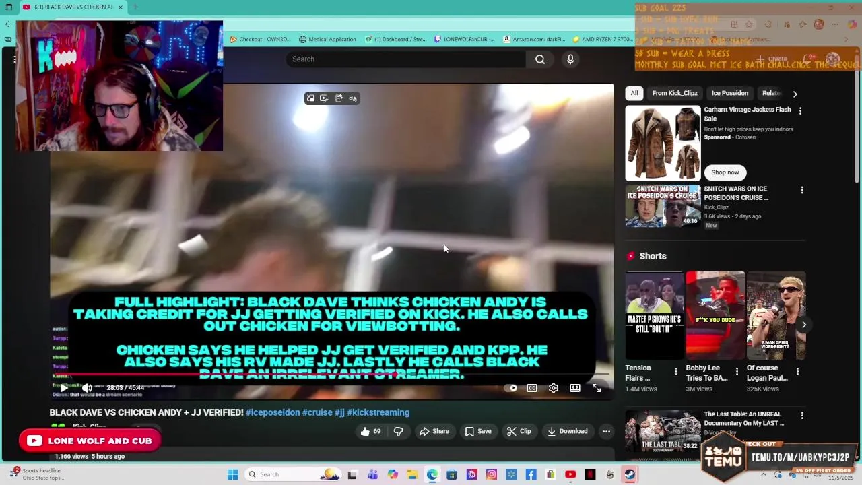Click Shop now on the Carhartt ad

725,172
